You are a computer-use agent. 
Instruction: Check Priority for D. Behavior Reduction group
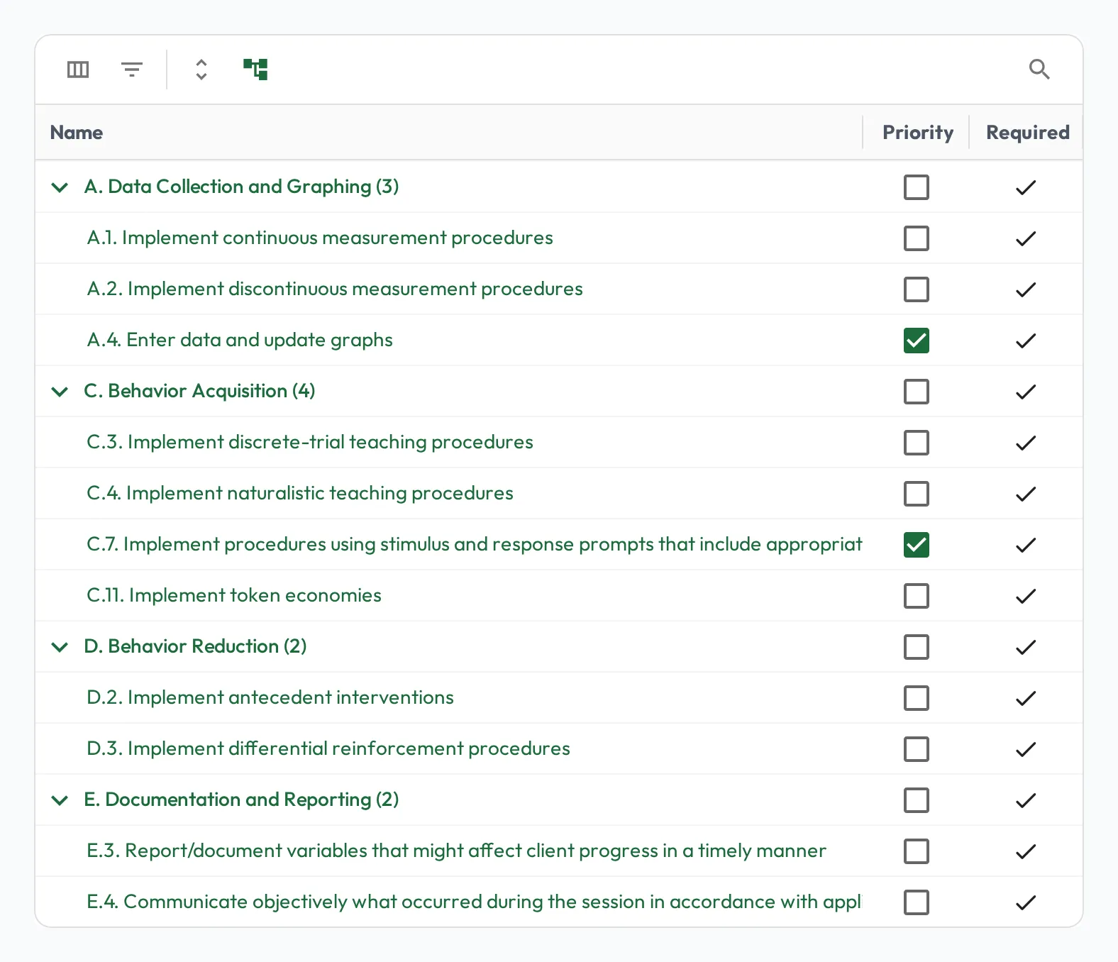click(x=917, y=647)
